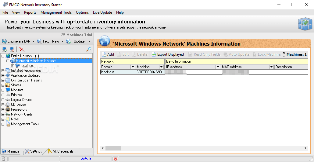
Task: Click the Notes icon
Action: [8, 119]
